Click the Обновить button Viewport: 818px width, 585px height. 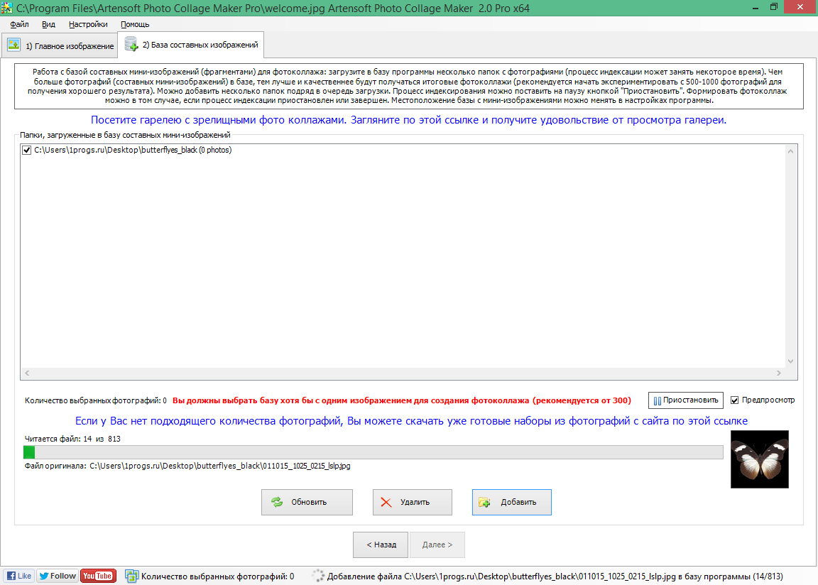click(x=307, y=502)
